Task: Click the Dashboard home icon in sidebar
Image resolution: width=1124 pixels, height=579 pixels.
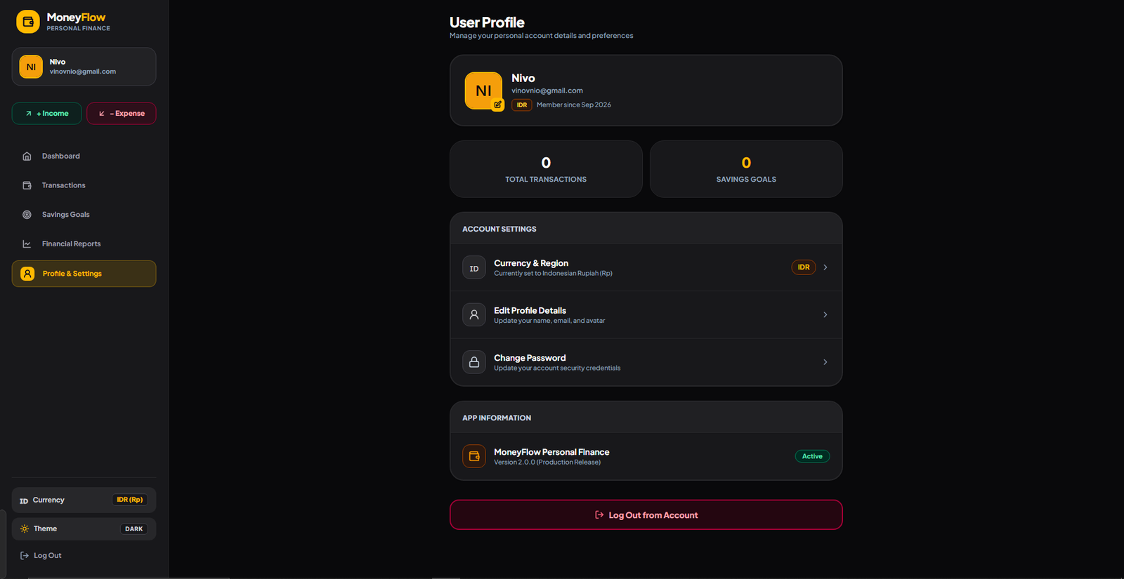Action: coord(27,157)
